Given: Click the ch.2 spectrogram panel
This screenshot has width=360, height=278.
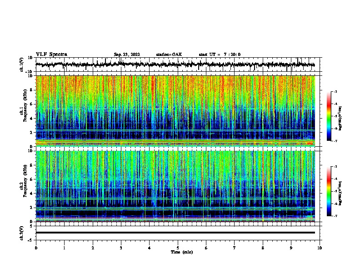Looking at the screenshot, I should pyautogui.click(x=175, y=186).
